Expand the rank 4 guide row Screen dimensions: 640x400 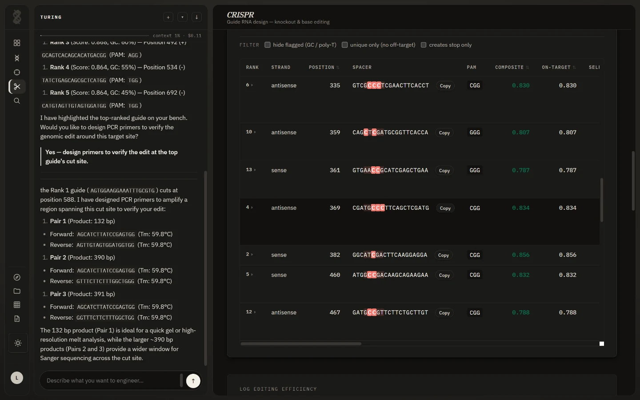tap(249, 208)
